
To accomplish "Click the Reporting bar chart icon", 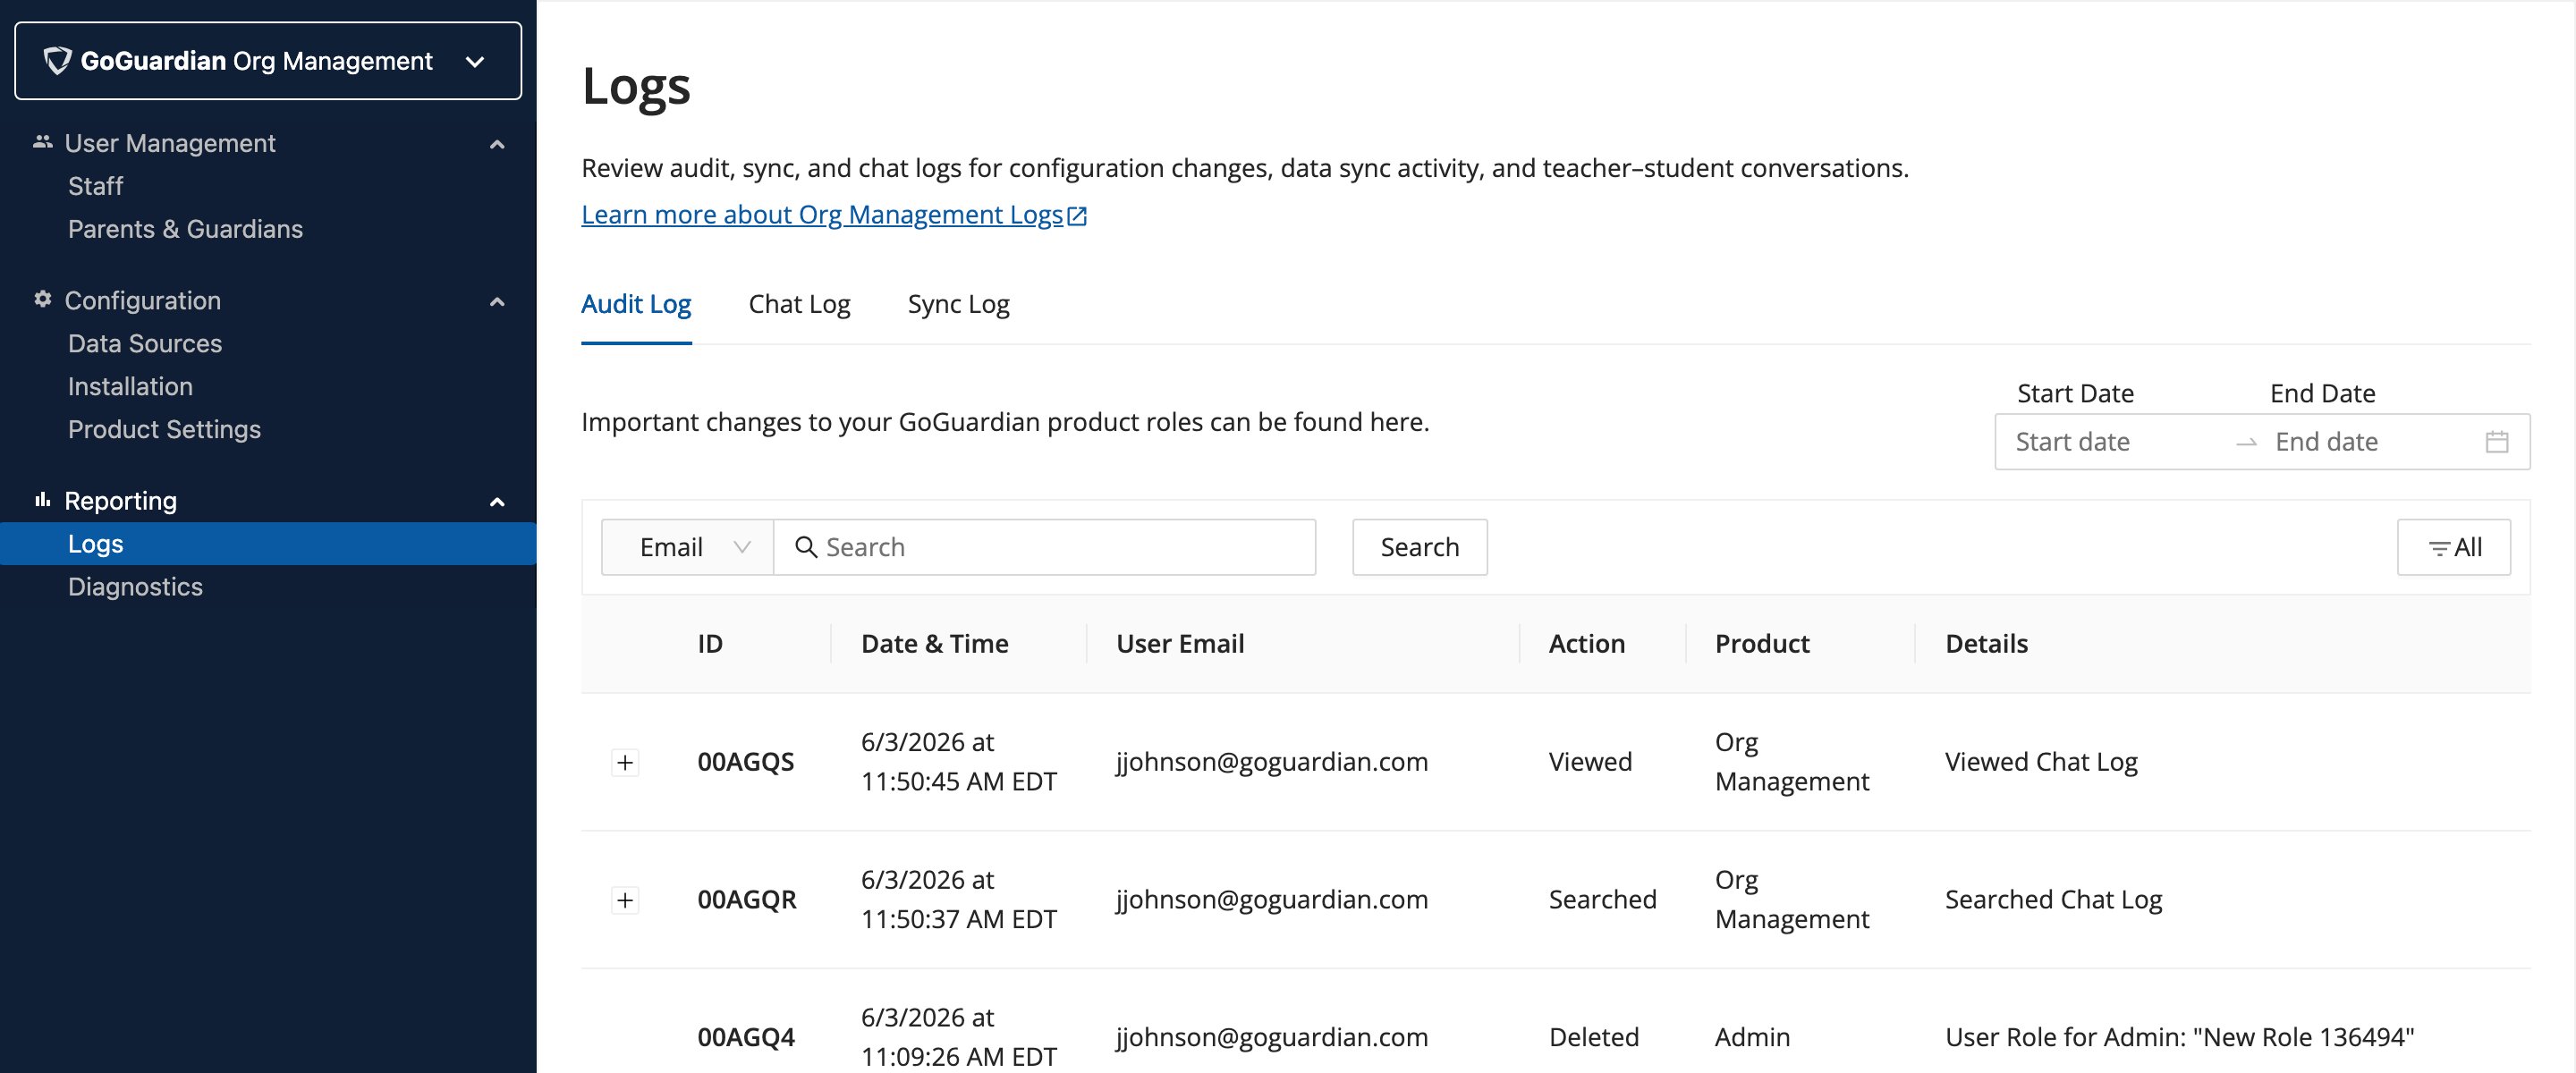I will point(42,500).
